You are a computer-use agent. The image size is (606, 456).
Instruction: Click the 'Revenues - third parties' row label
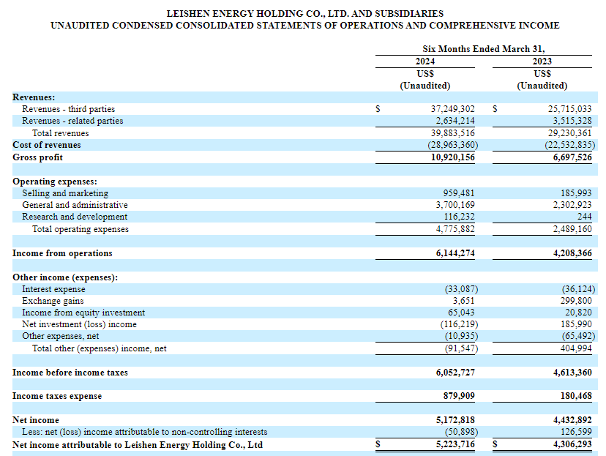68,109
